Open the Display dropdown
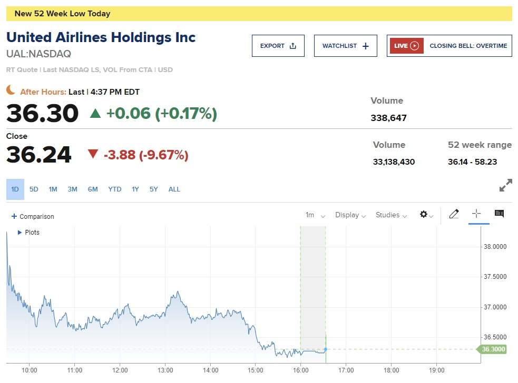 coord(350,215)
